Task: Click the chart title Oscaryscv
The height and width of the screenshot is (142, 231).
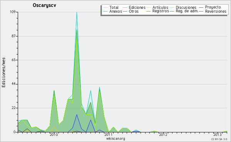Action: tap(44, 5)
